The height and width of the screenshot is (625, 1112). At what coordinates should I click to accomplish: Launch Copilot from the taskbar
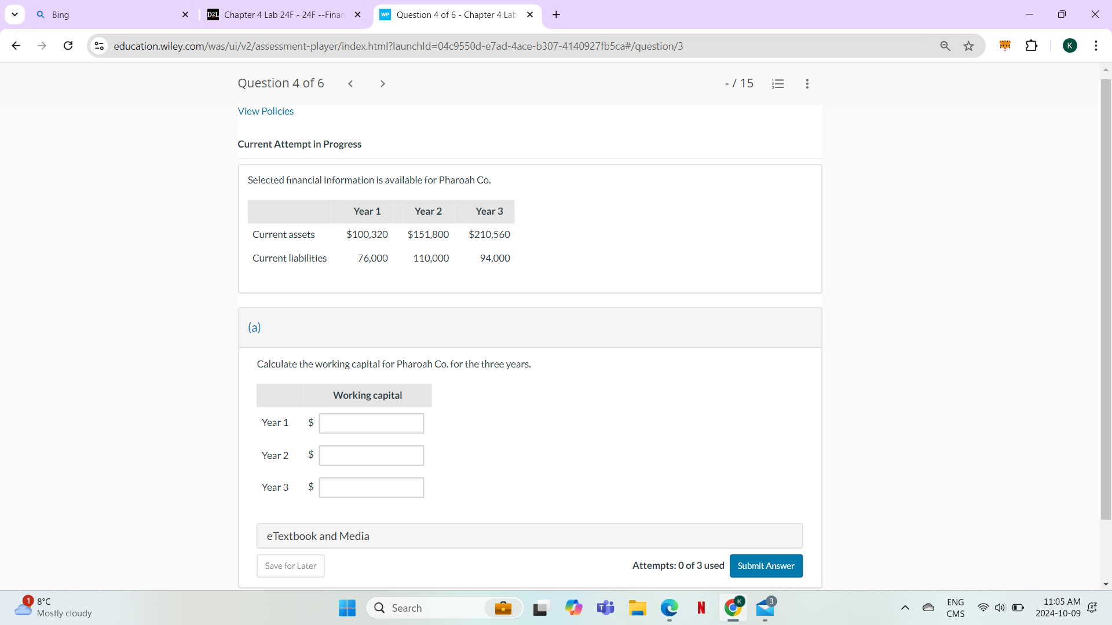click(x=573, y=608)
